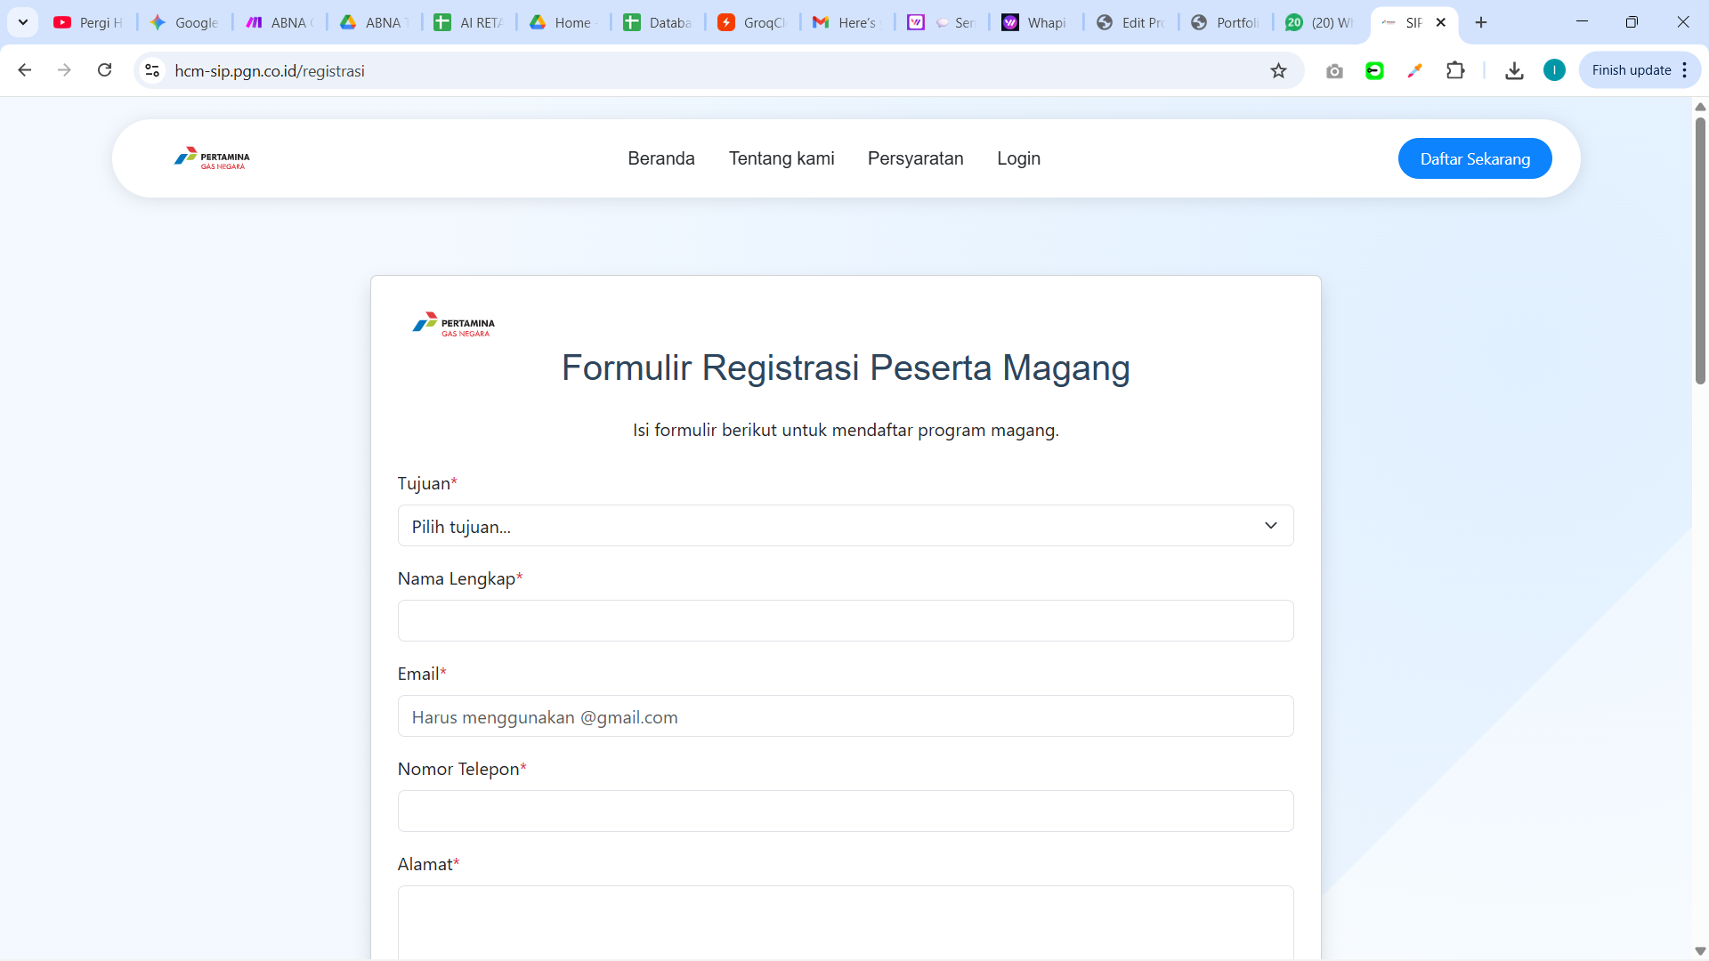Click the Daftar Sekarang button

1474,158
